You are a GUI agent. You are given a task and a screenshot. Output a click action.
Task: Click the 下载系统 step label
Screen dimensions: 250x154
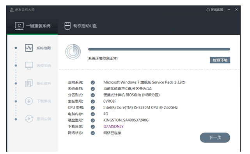(44, 101)
